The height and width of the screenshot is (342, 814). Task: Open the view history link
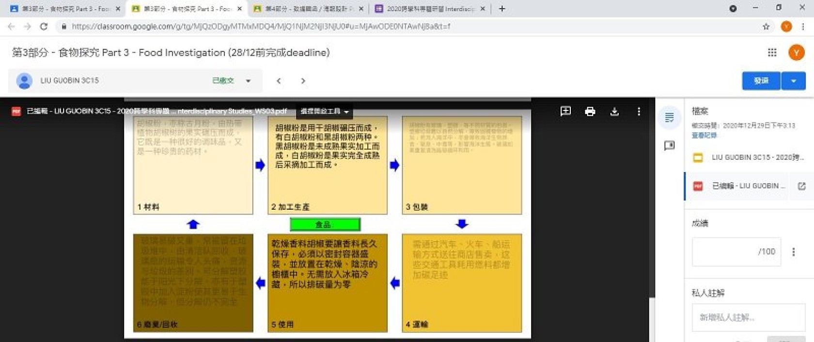(704, 135)
